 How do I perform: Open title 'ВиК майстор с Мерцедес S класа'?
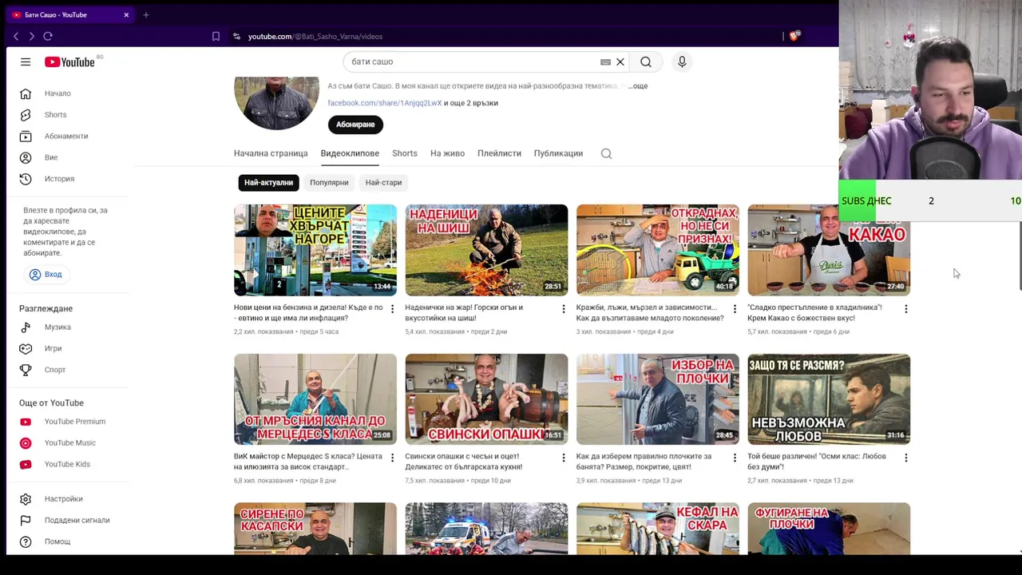tap(308, 462)
